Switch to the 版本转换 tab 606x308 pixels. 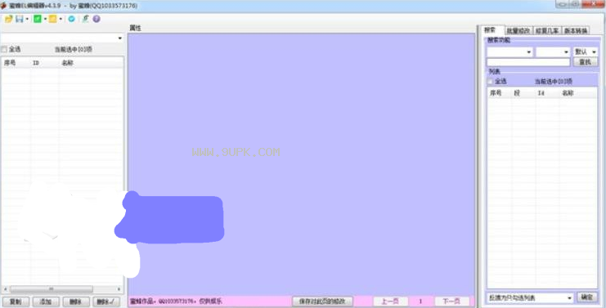tap(576, 31)
